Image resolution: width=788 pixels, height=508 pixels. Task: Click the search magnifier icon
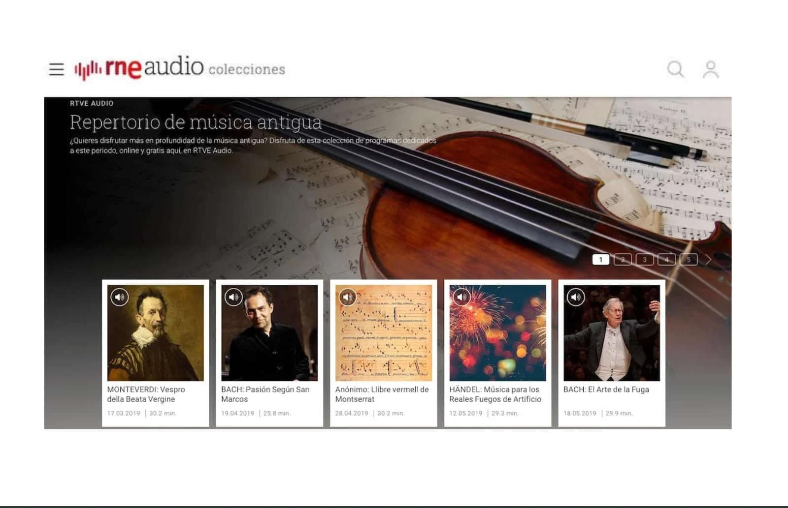(x=676, y=69)
